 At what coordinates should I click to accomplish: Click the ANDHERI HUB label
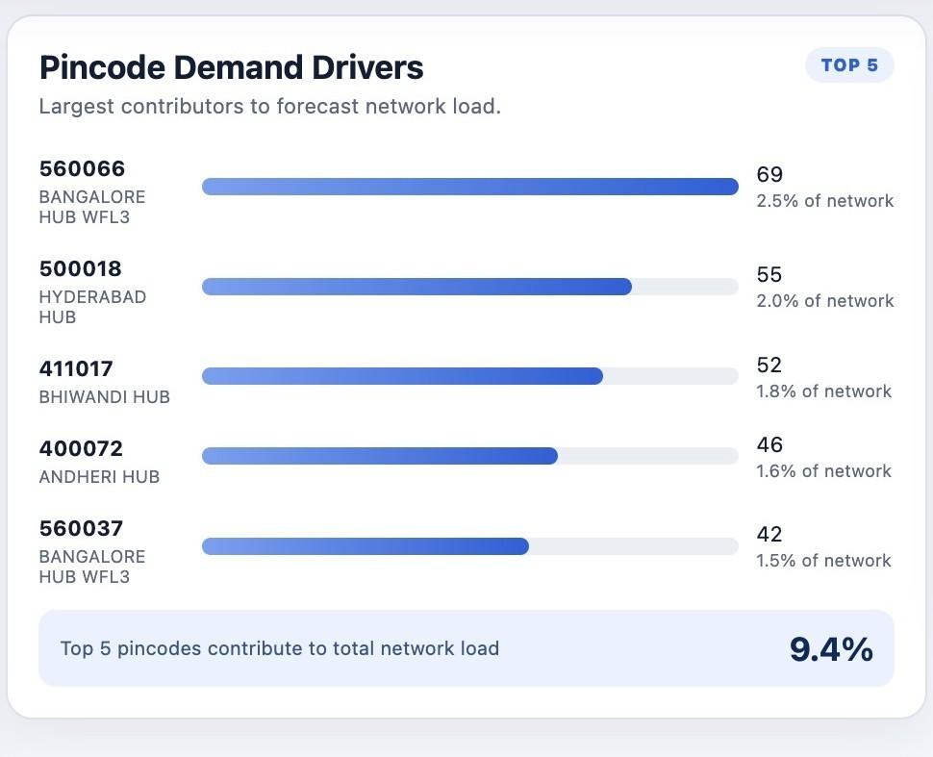[99, 477]
